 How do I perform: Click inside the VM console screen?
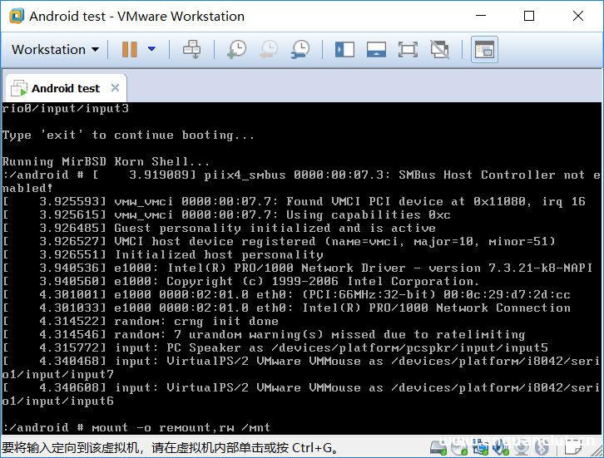pos(301,268)
